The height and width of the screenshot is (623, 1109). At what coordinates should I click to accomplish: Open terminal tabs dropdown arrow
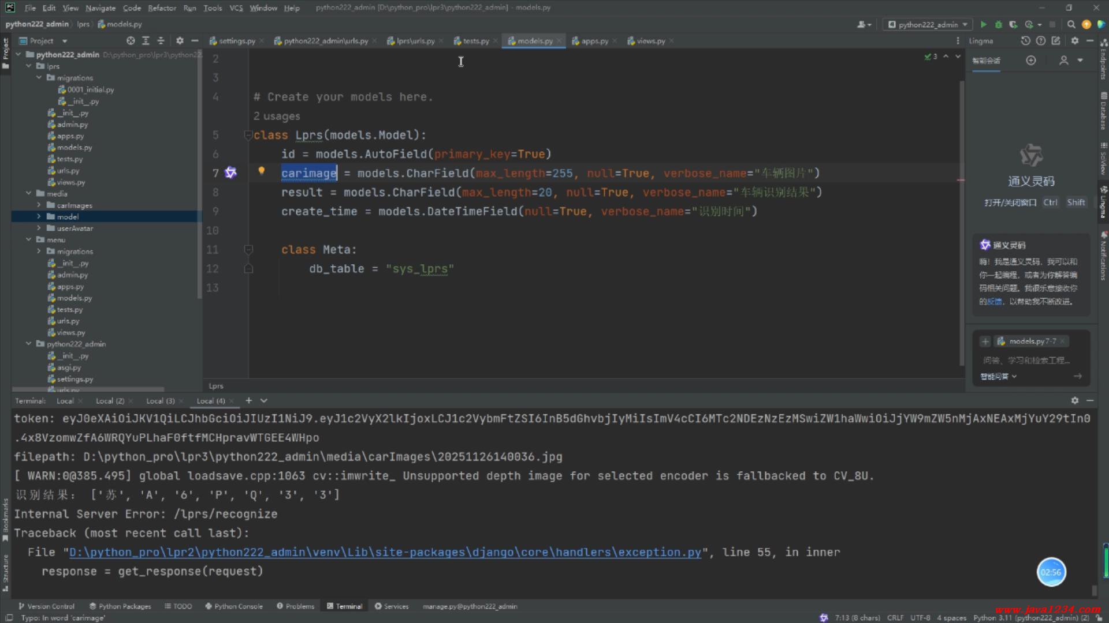(264, 400)
